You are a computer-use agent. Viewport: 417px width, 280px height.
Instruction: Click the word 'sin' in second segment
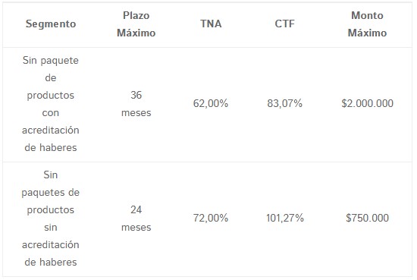[x=51, y=228]
